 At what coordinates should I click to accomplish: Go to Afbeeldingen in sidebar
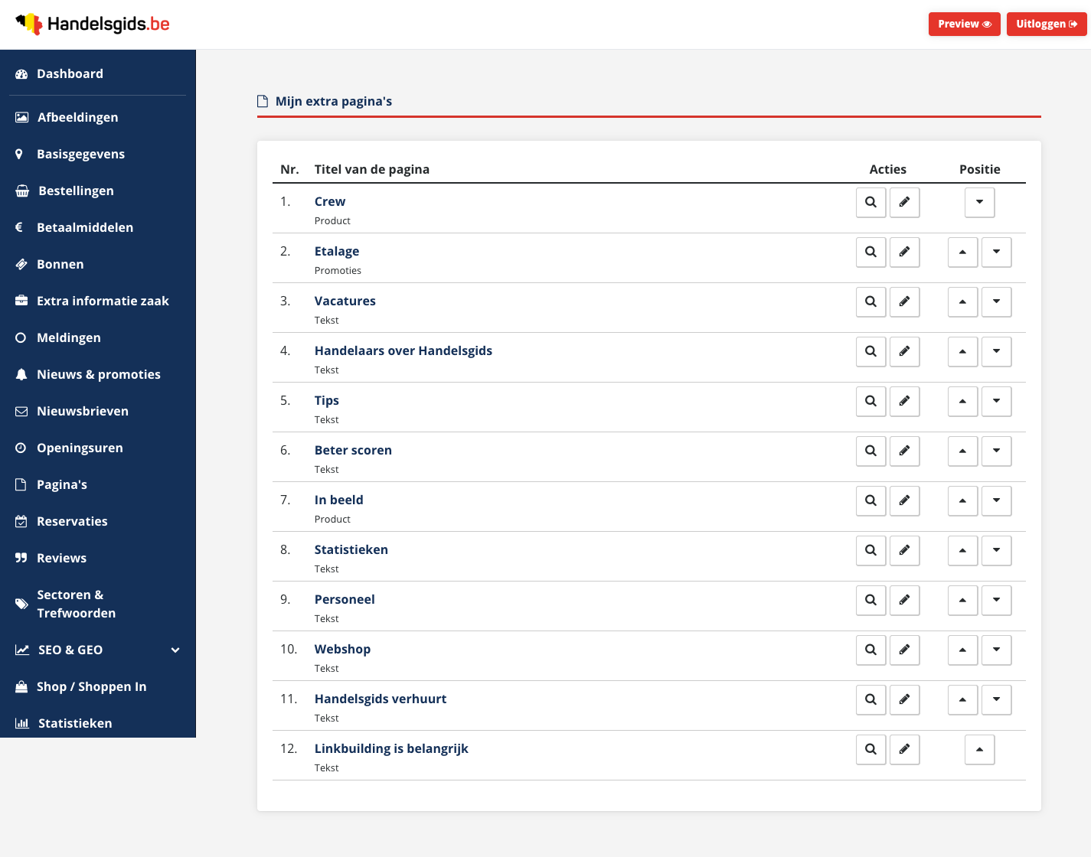(x=98, y=117)
